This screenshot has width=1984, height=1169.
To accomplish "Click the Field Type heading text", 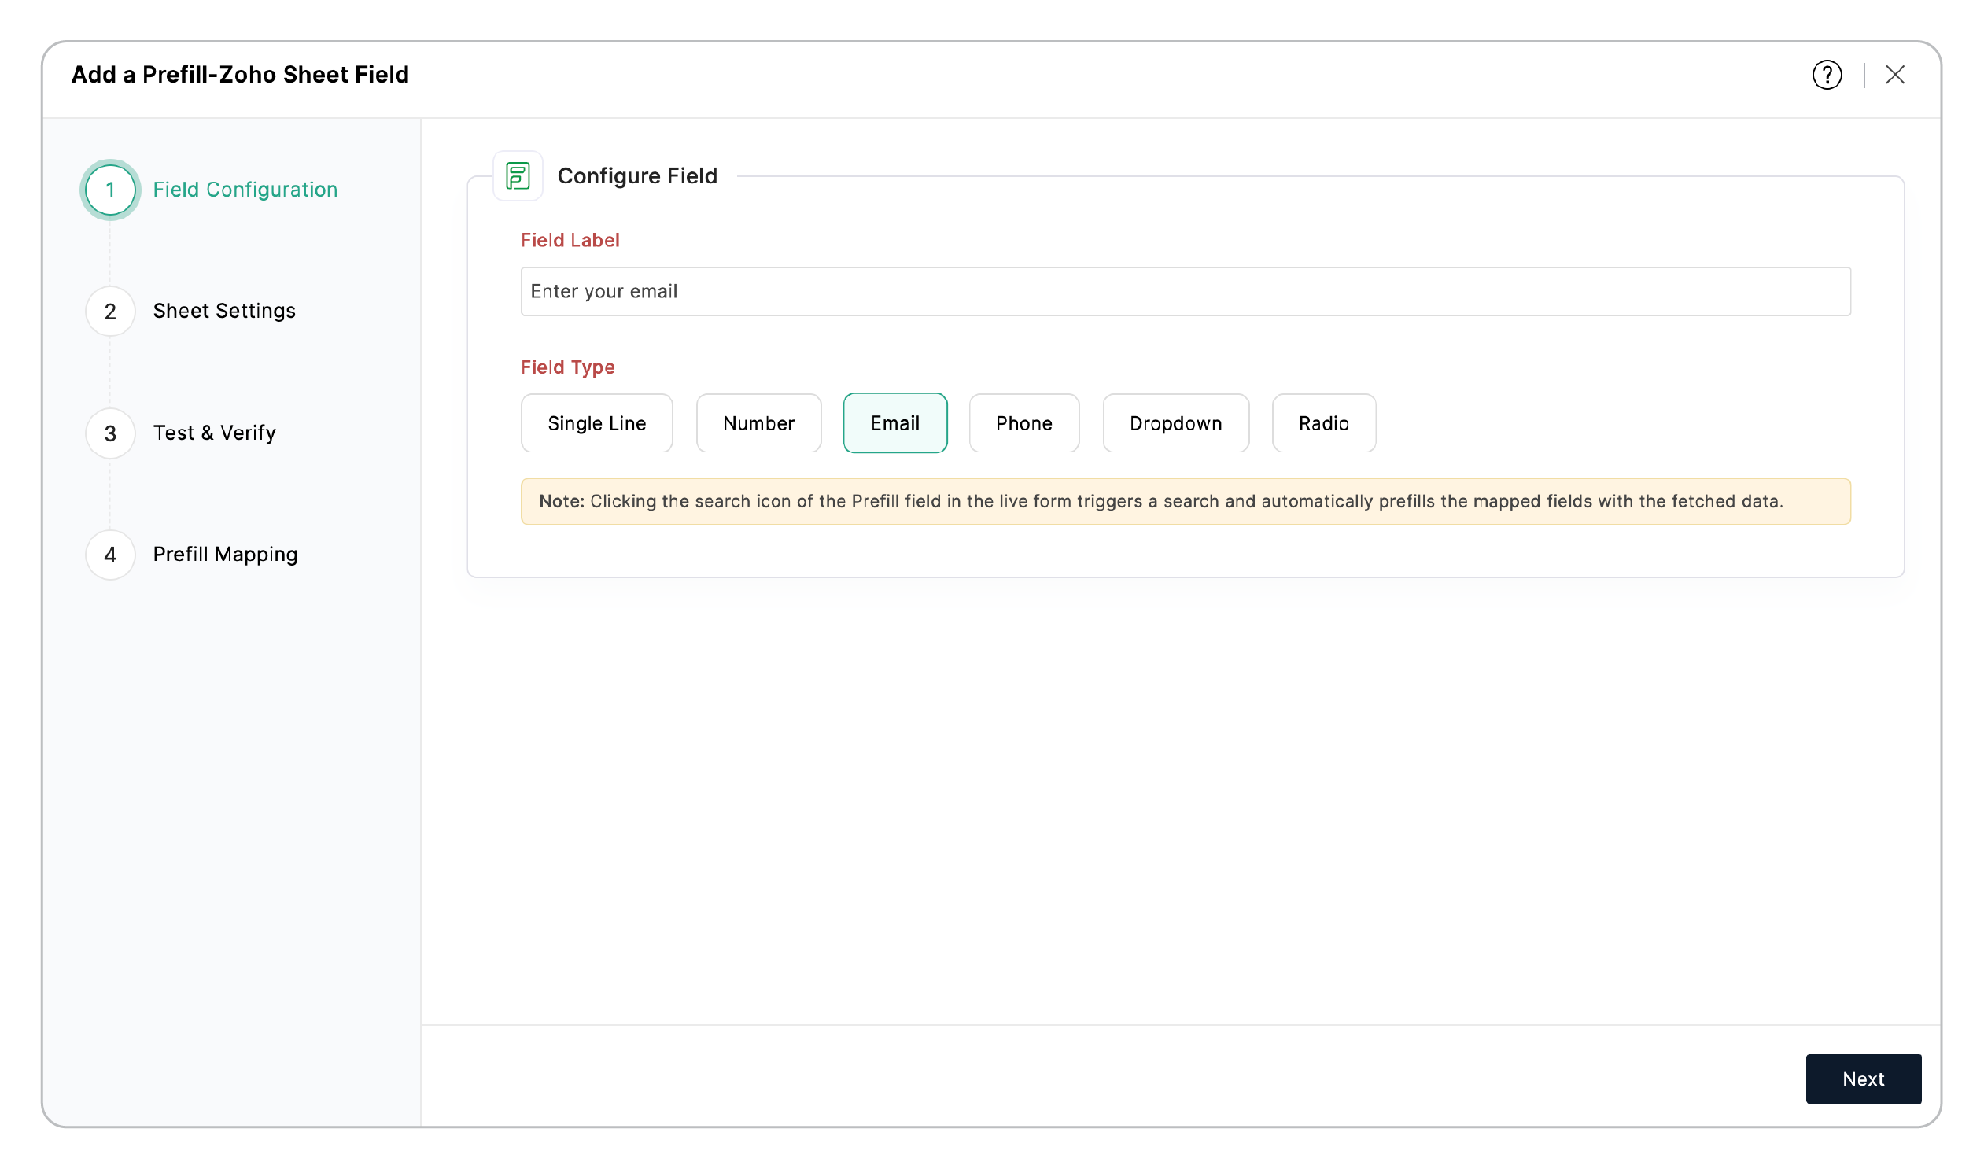I will (x=568, y=367).
